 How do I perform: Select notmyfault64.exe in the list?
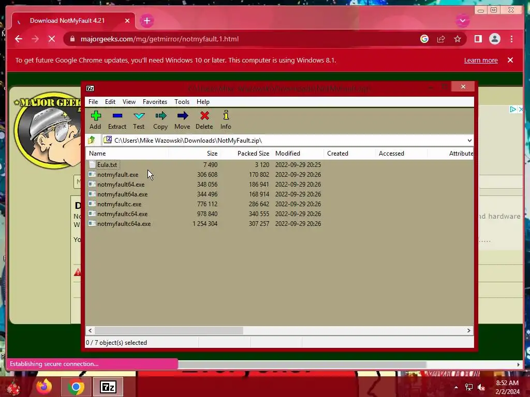[121, 185]
